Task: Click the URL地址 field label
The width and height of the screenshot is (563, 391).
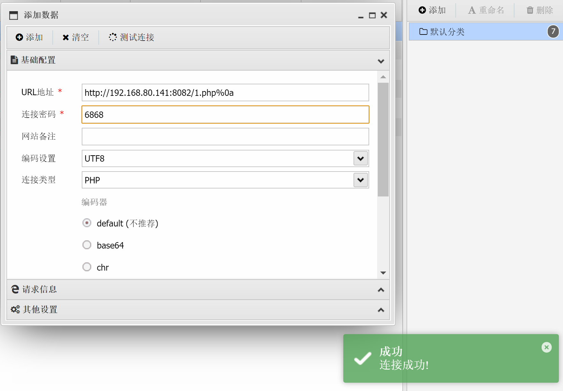Action: [37, 92]
